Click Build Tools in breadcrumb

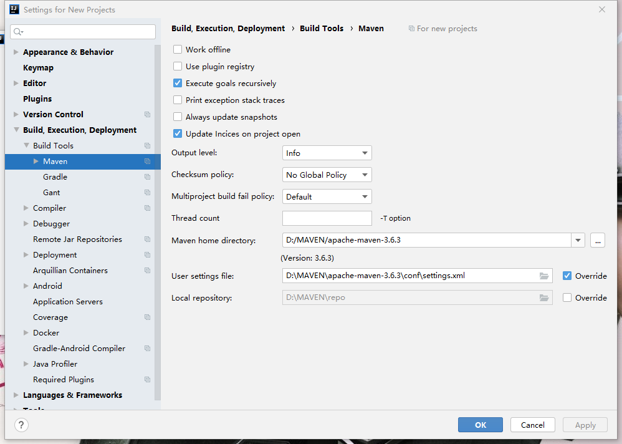322,29
